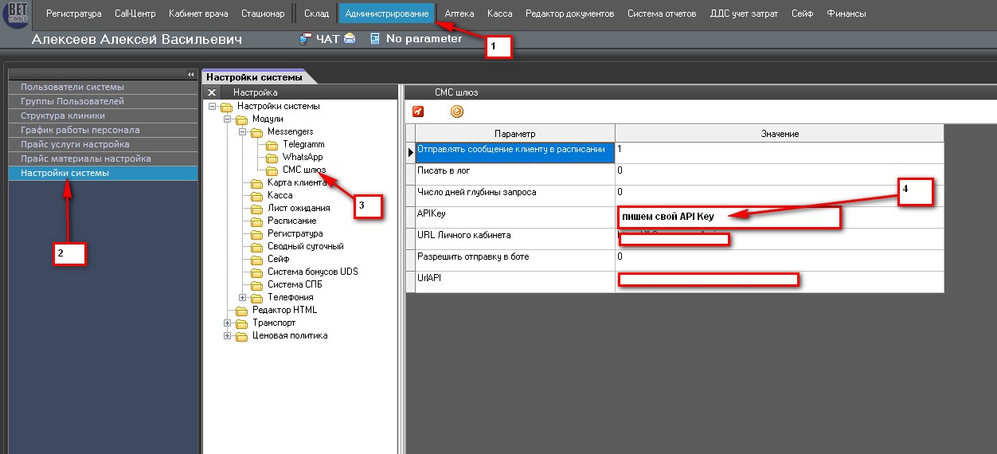Screen dimensions: 997x454
Task: Click the APIKey value field
Action: click(729, 217)
